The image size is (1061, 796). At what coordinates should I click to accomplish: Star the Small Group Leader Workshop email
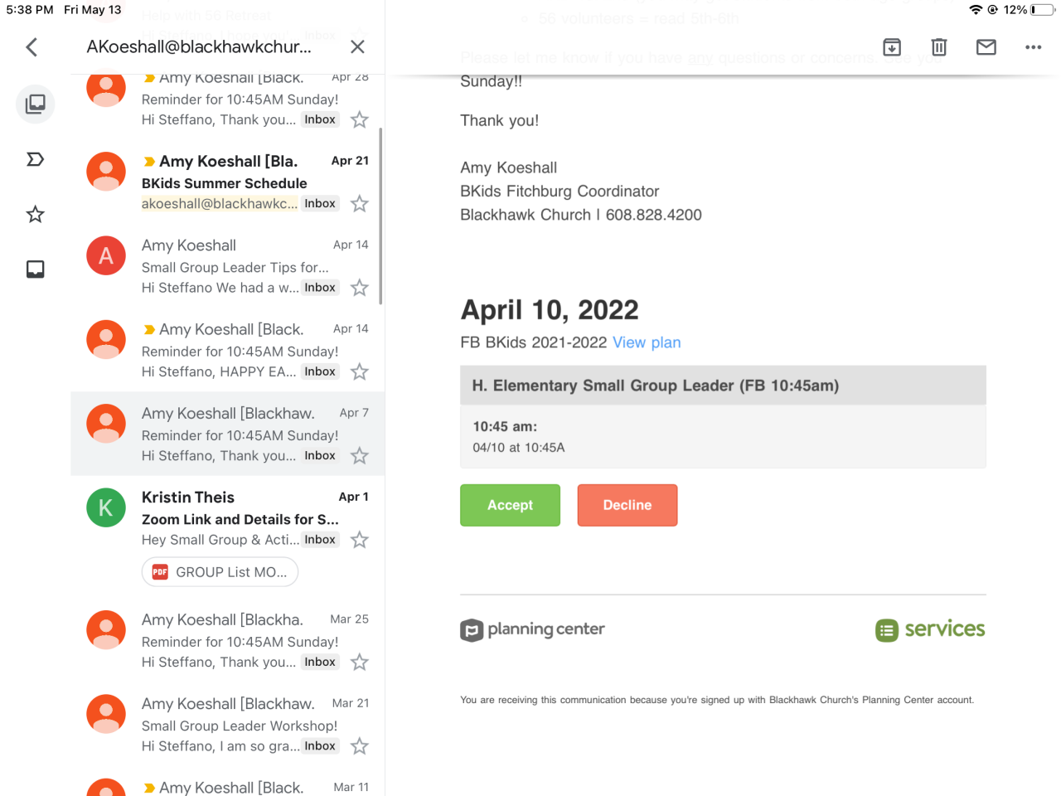(x=359, y=746)
